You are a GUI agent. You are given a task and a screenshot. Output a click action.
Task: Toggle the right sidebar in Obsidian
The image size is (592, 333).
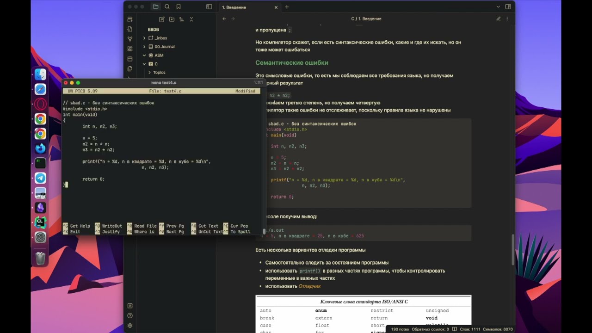point(508,7)
